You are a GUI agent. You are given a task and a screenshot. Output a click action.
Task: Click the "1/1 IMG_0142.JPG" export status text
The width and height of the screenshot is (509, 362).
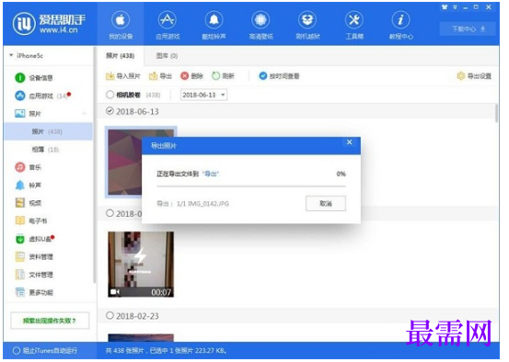tap(202, 204)
